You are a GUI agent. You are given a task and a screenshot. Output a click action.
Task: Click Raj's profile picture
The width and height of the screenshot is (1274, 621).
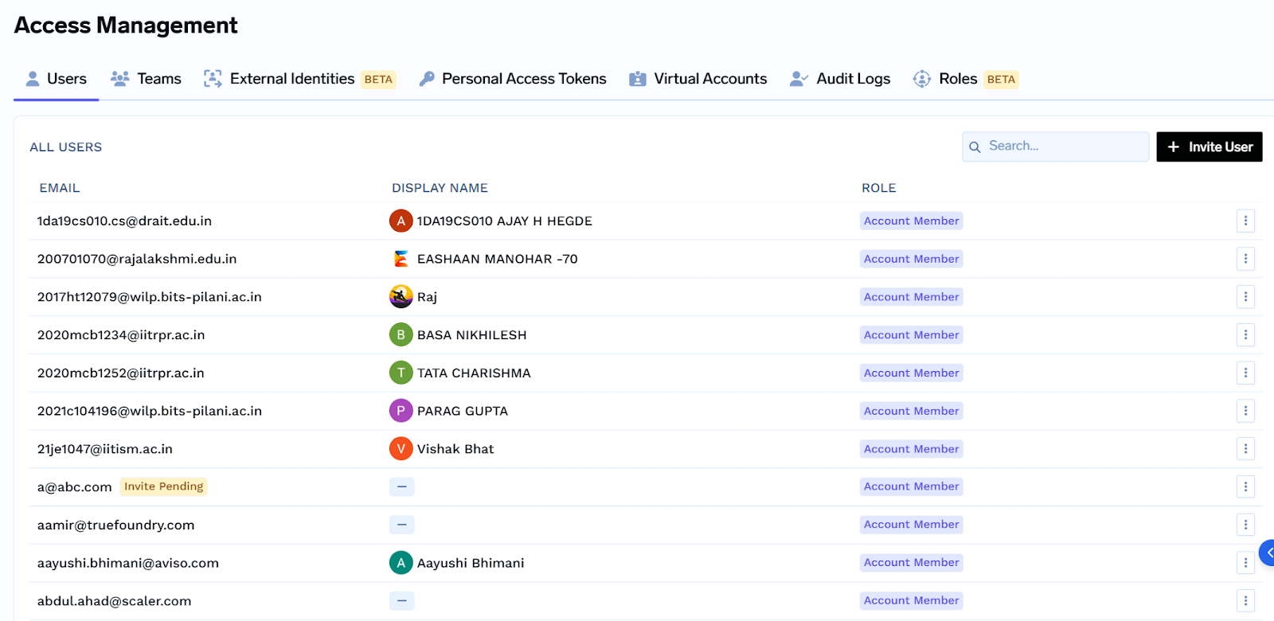pos(401,297)
